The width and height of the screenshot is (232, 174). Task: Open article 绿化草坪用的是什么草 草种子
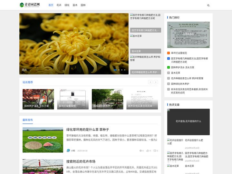[88, 130]
